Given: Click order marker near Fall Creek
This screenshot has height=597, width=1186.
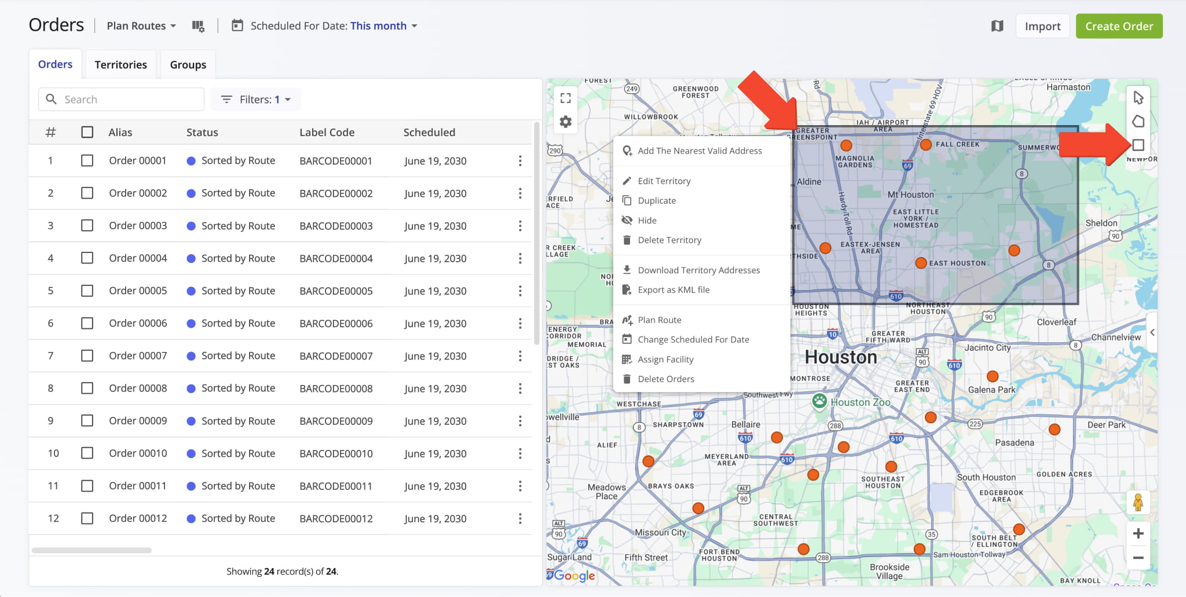Looking at the screenshot, I should [926, 145].
